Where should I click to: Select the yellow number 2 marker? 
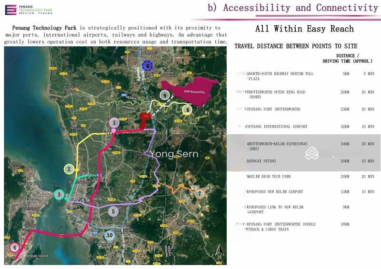pyautogui.click(x=69, y=169)
